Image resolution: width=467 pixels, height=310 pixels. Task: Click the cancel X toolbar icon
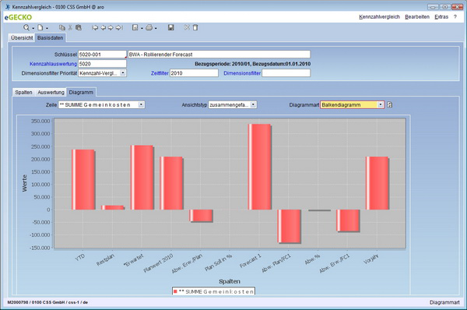click(187, 27)
